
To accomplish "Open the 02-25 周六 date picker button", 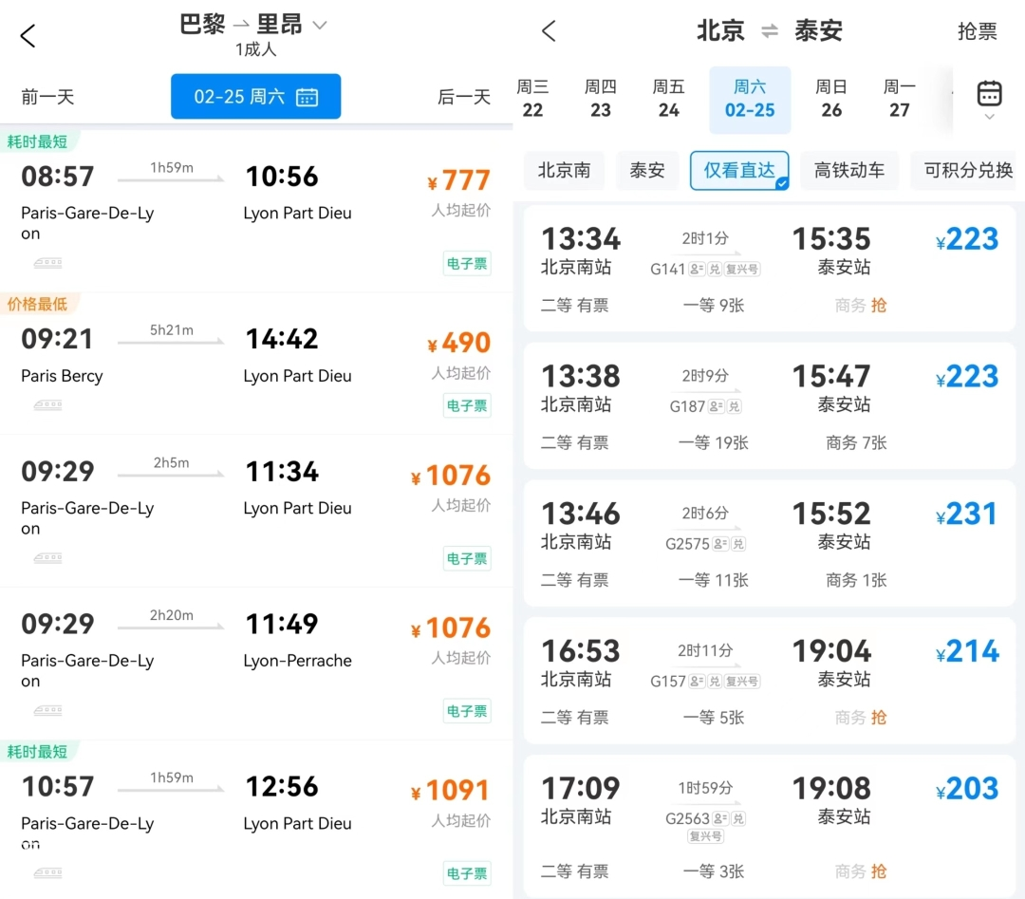I will pyautogui.click(x=255, y=96).
